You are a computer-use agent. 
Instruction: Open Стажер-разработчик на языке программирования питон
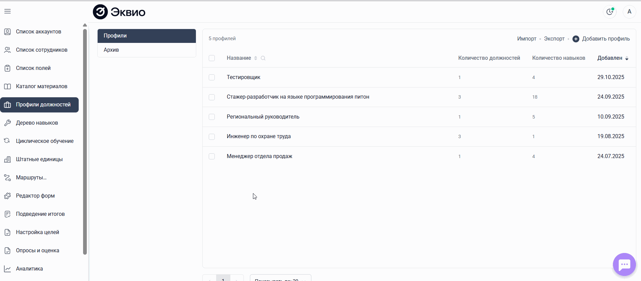click(298, 97)
